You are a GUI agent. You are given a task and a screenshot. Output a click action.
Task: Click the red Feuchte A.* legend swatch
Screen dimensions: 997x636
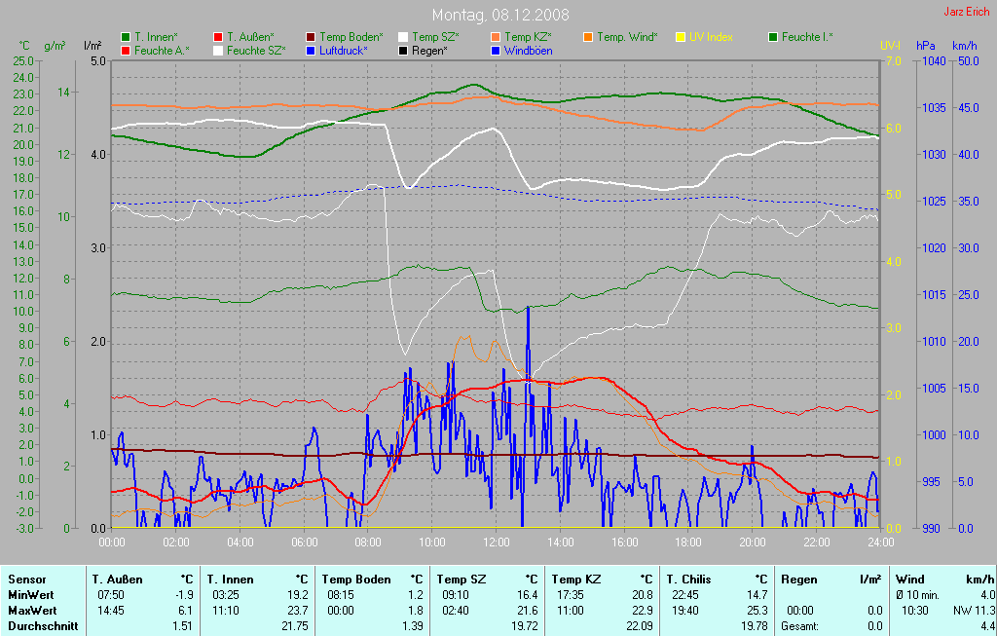(x=126, y=51)
